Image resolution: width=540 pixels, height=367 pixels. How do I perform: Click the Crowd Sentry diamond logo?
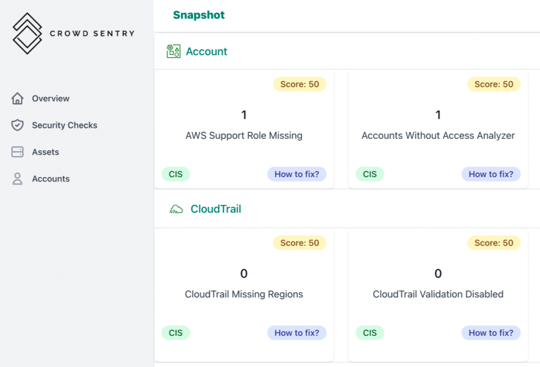point(27,33)
